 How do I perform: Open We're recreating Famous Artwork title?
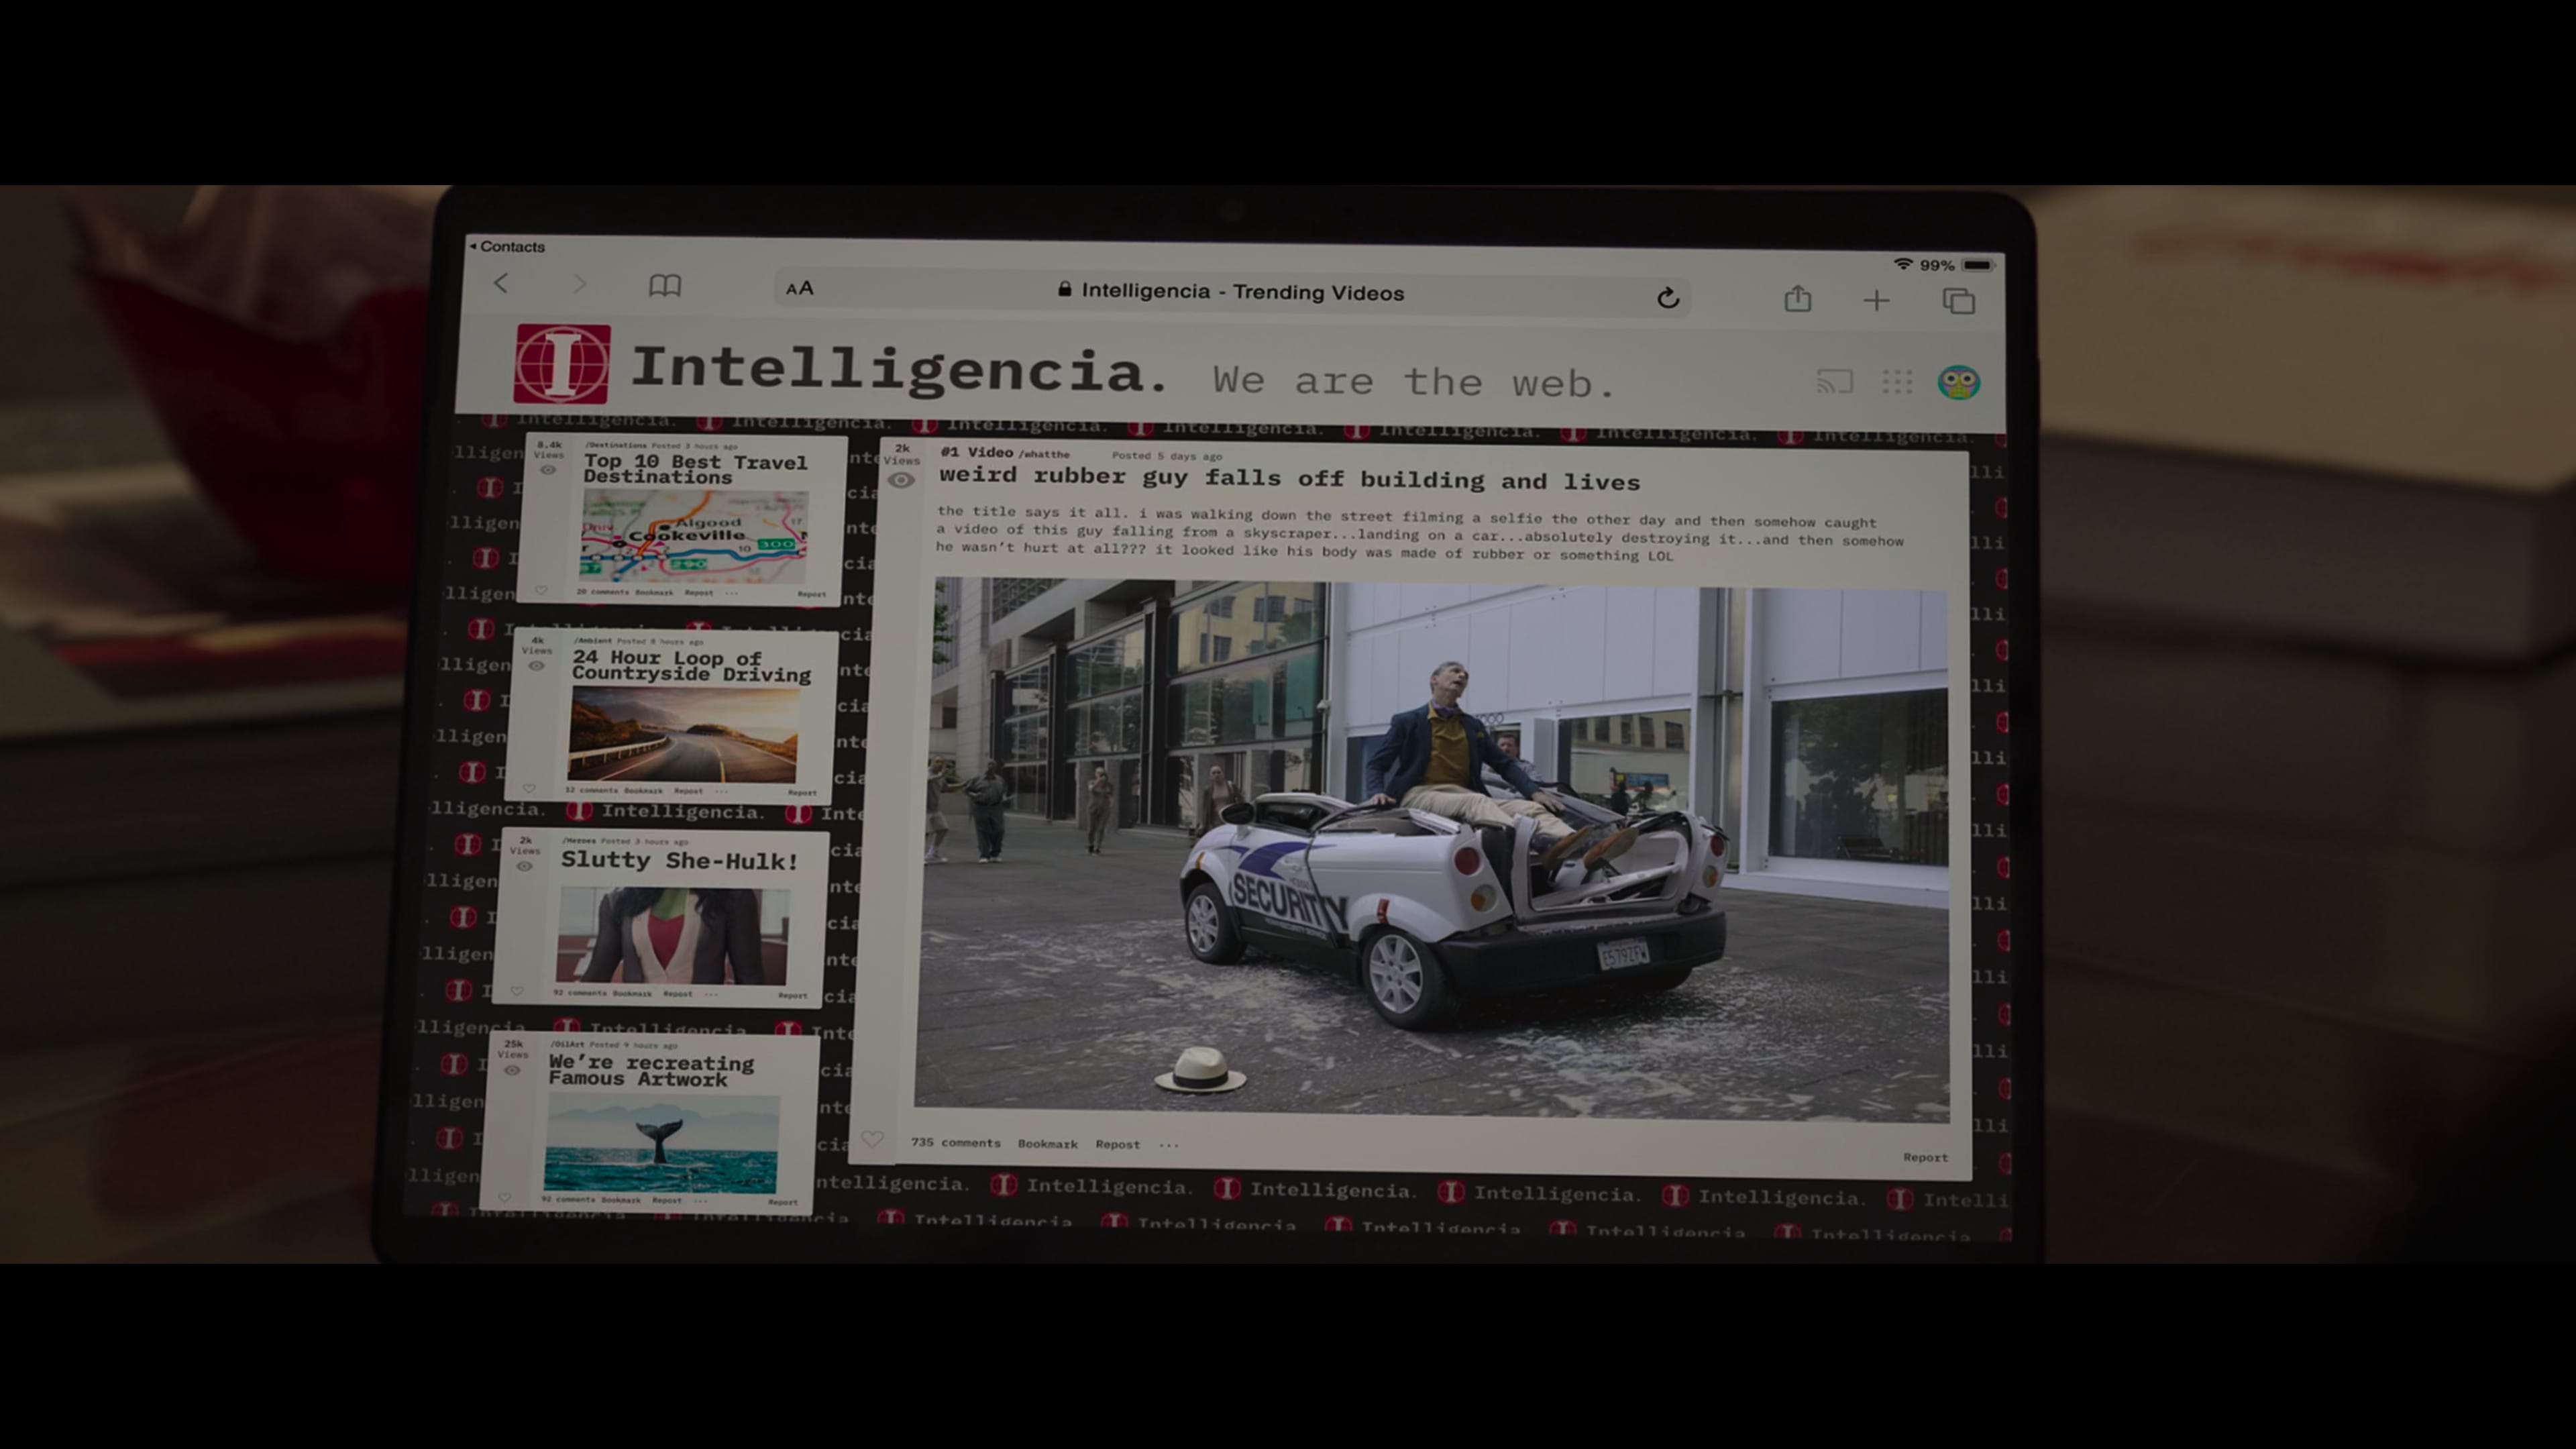pos(651,1070)
